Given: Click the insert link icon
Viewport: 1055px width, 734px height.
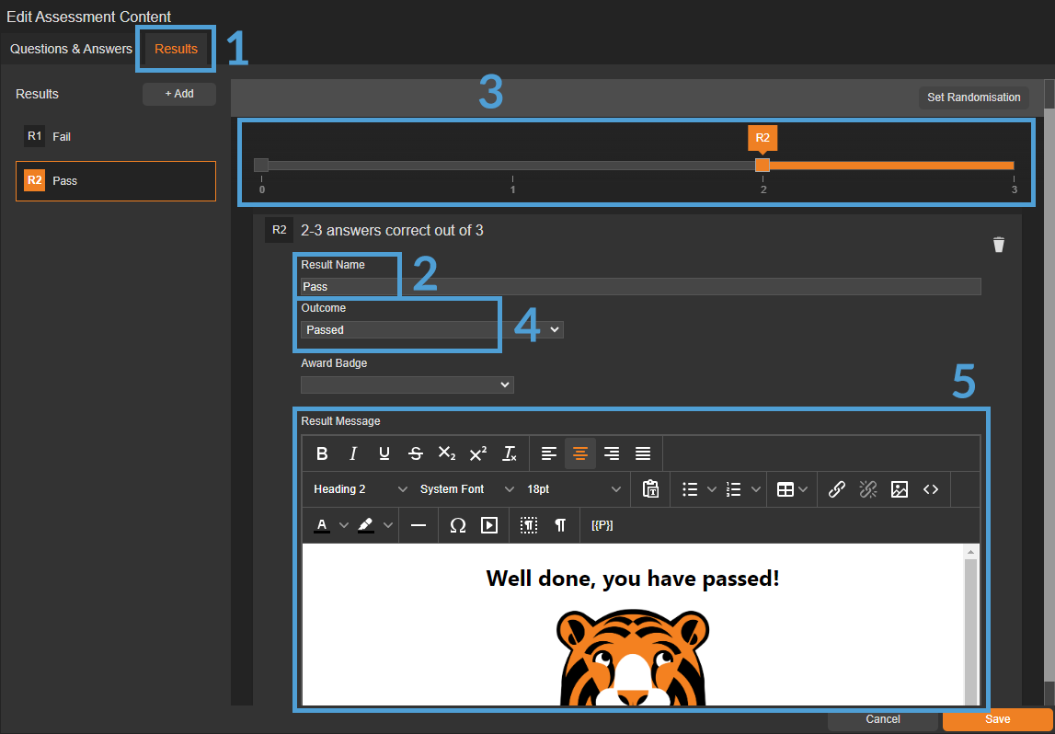Looking at the screenshot, I should (x=836, y=489).
